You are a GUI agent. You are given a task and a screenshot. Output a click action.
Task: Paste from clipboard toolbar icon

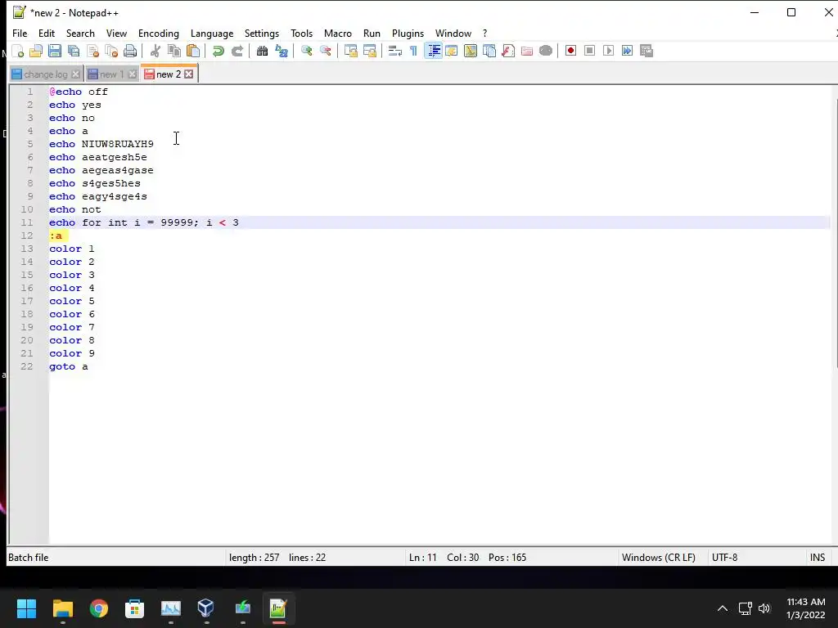(193, 51)
